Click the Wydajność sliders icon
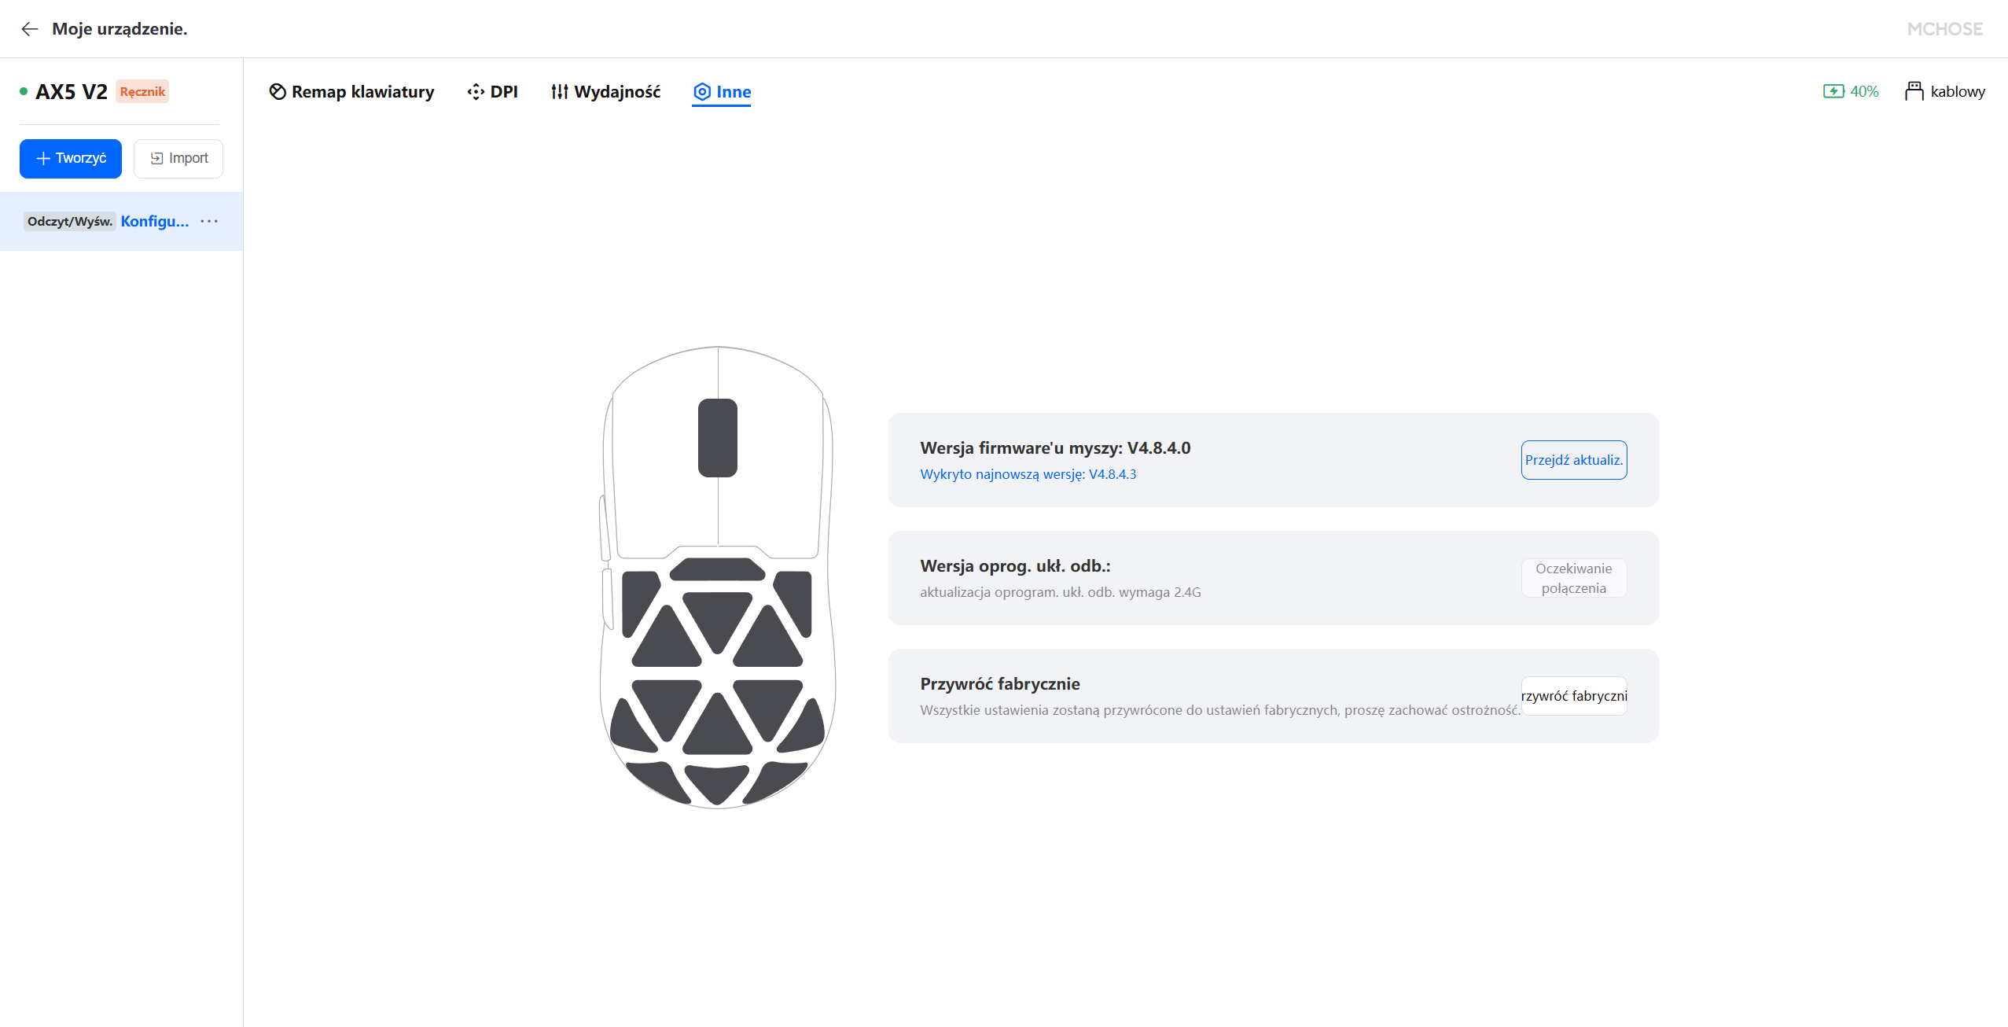2008x1027 pixels. (559, 92)
